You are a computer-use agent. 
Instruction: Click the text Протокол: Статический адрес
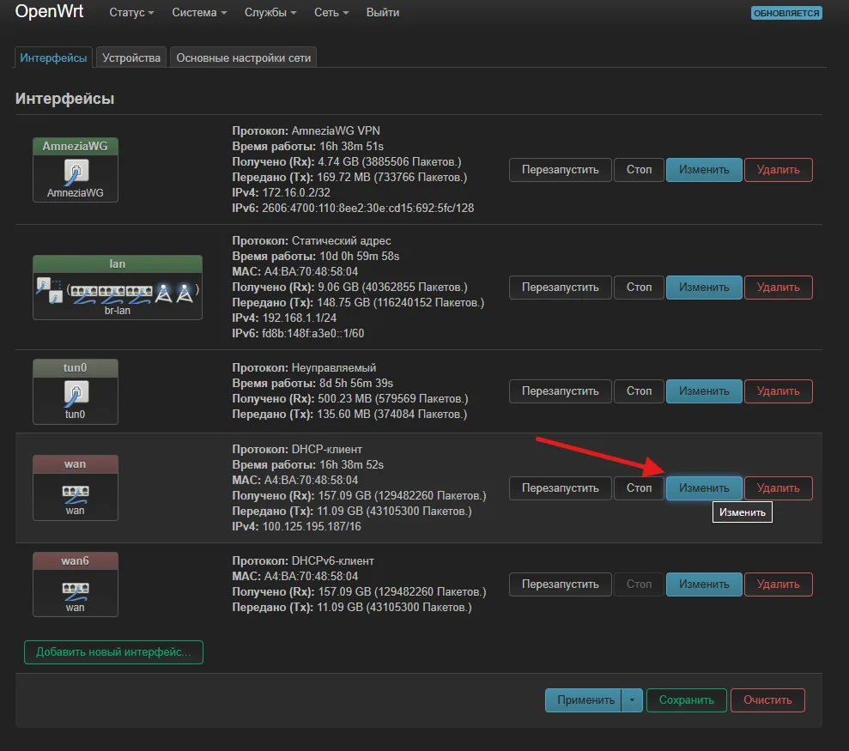coord(312,241)
